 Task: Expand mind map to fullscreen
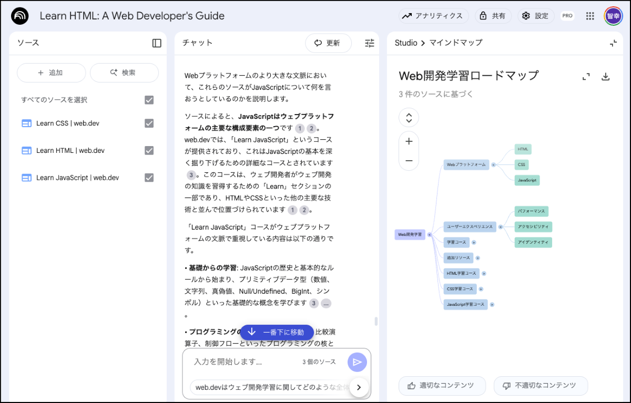586,77
